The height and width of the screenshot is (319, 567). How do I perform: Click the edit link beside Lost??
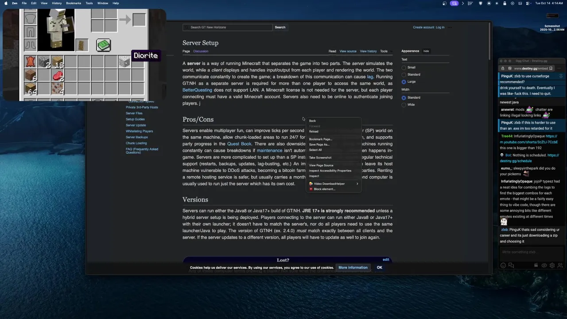click(386, 260)
